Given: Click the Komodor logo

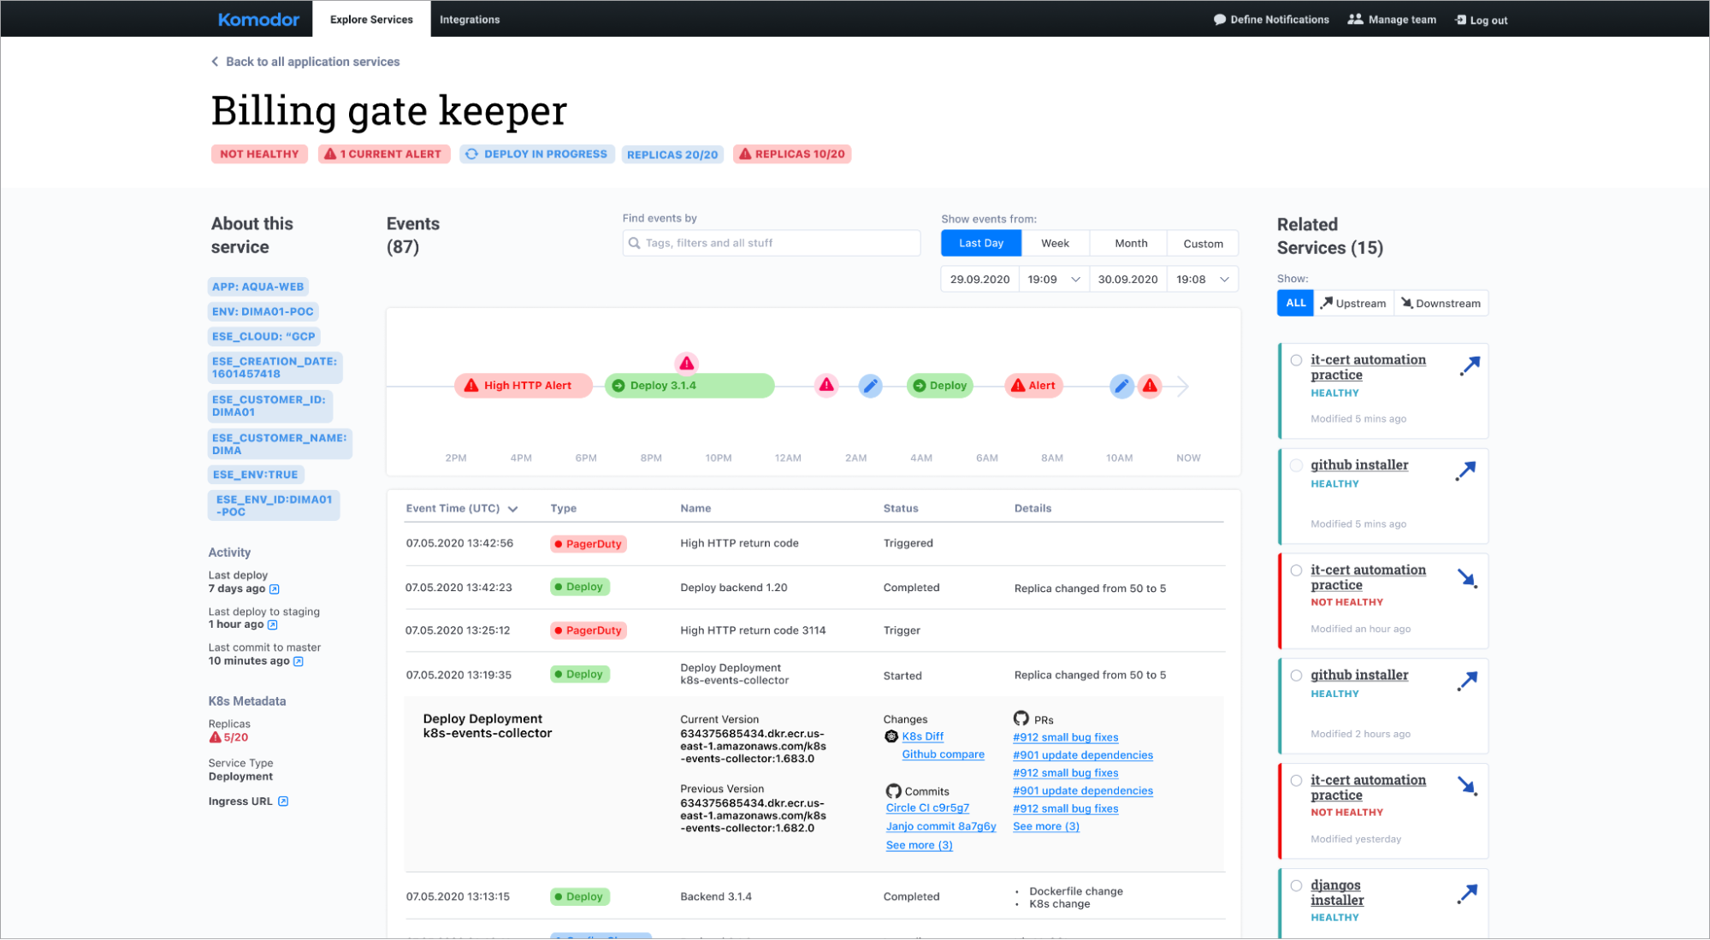Looking at the screenshot, I should (x=258, y=19).
